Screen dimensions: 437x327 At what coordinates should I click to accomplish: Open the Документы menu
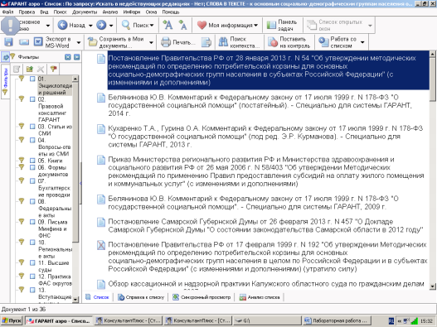pyautogui.click(x=85, y=12)
